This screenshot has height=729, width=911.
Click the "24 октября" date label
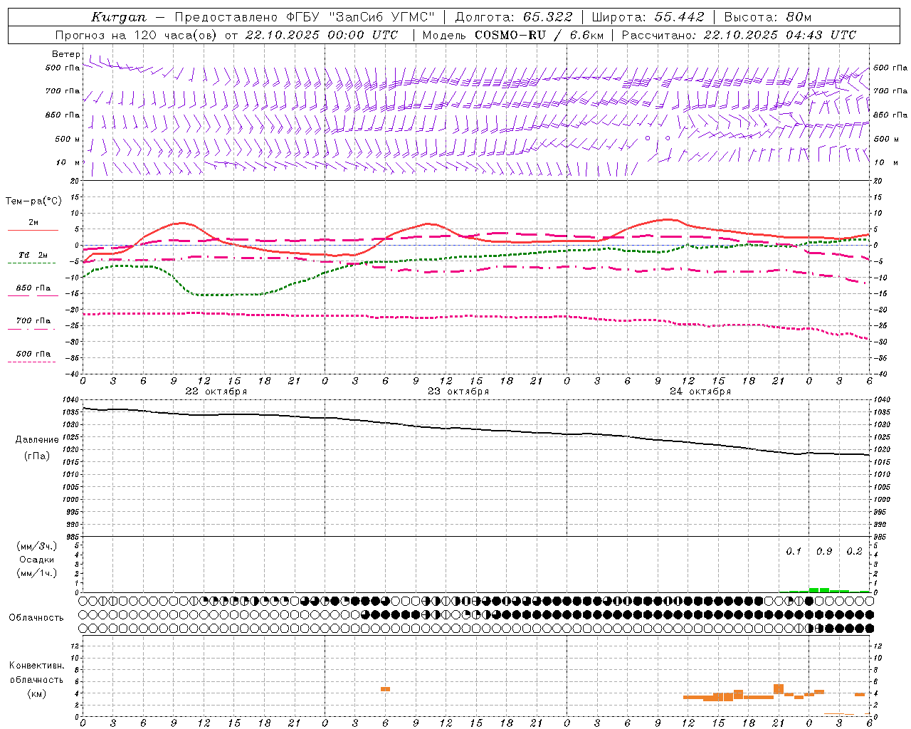(700, 392)
